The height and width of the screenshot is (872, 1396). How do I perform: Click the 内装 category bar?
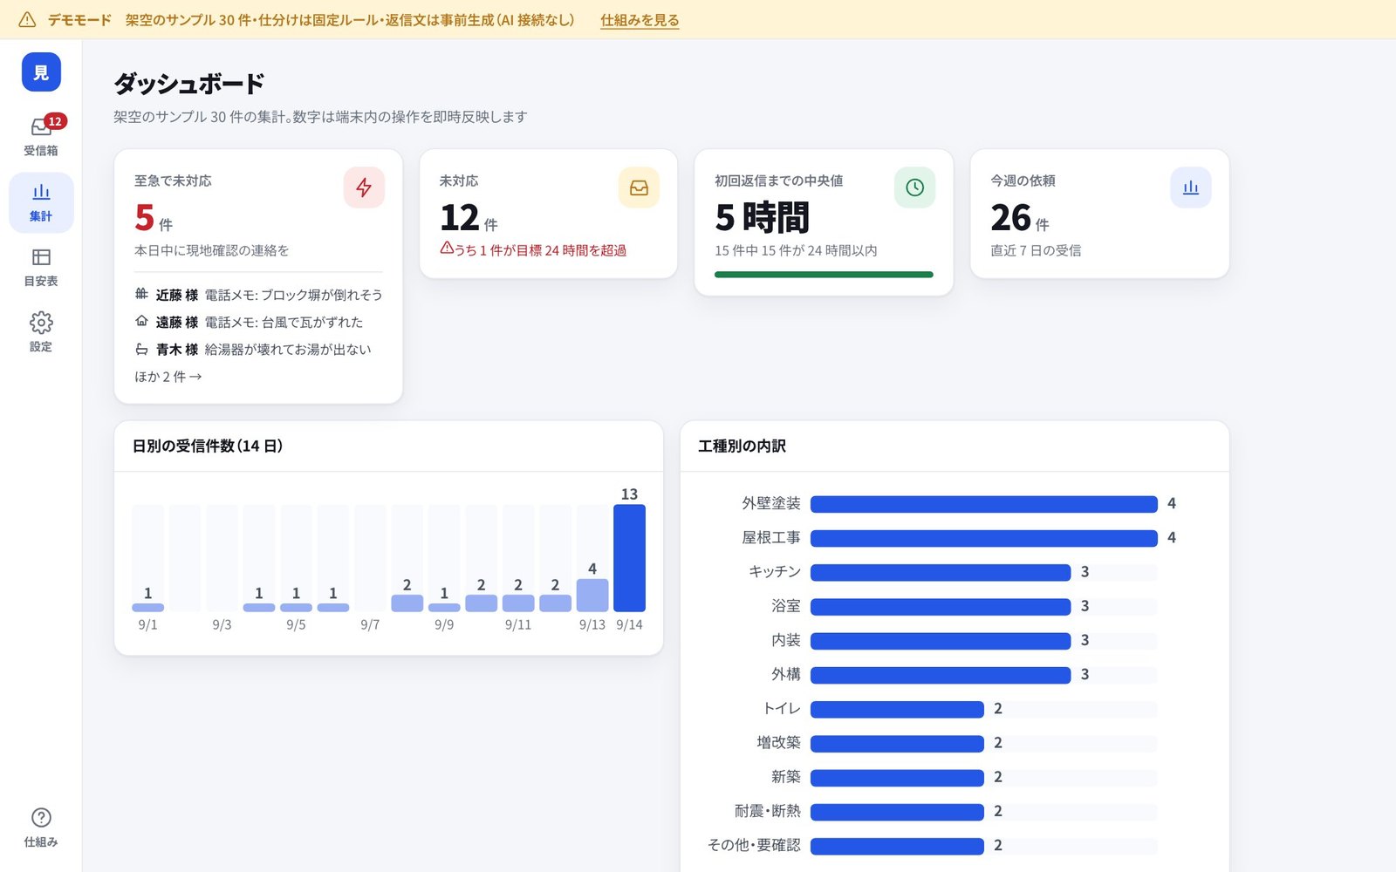(x=941, y=641)
